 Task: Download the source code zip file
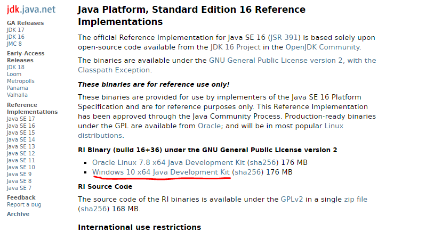356,200
